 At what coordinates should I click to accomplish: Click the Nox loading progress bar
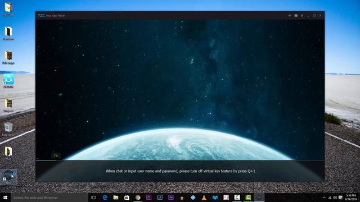click(180, 160)
